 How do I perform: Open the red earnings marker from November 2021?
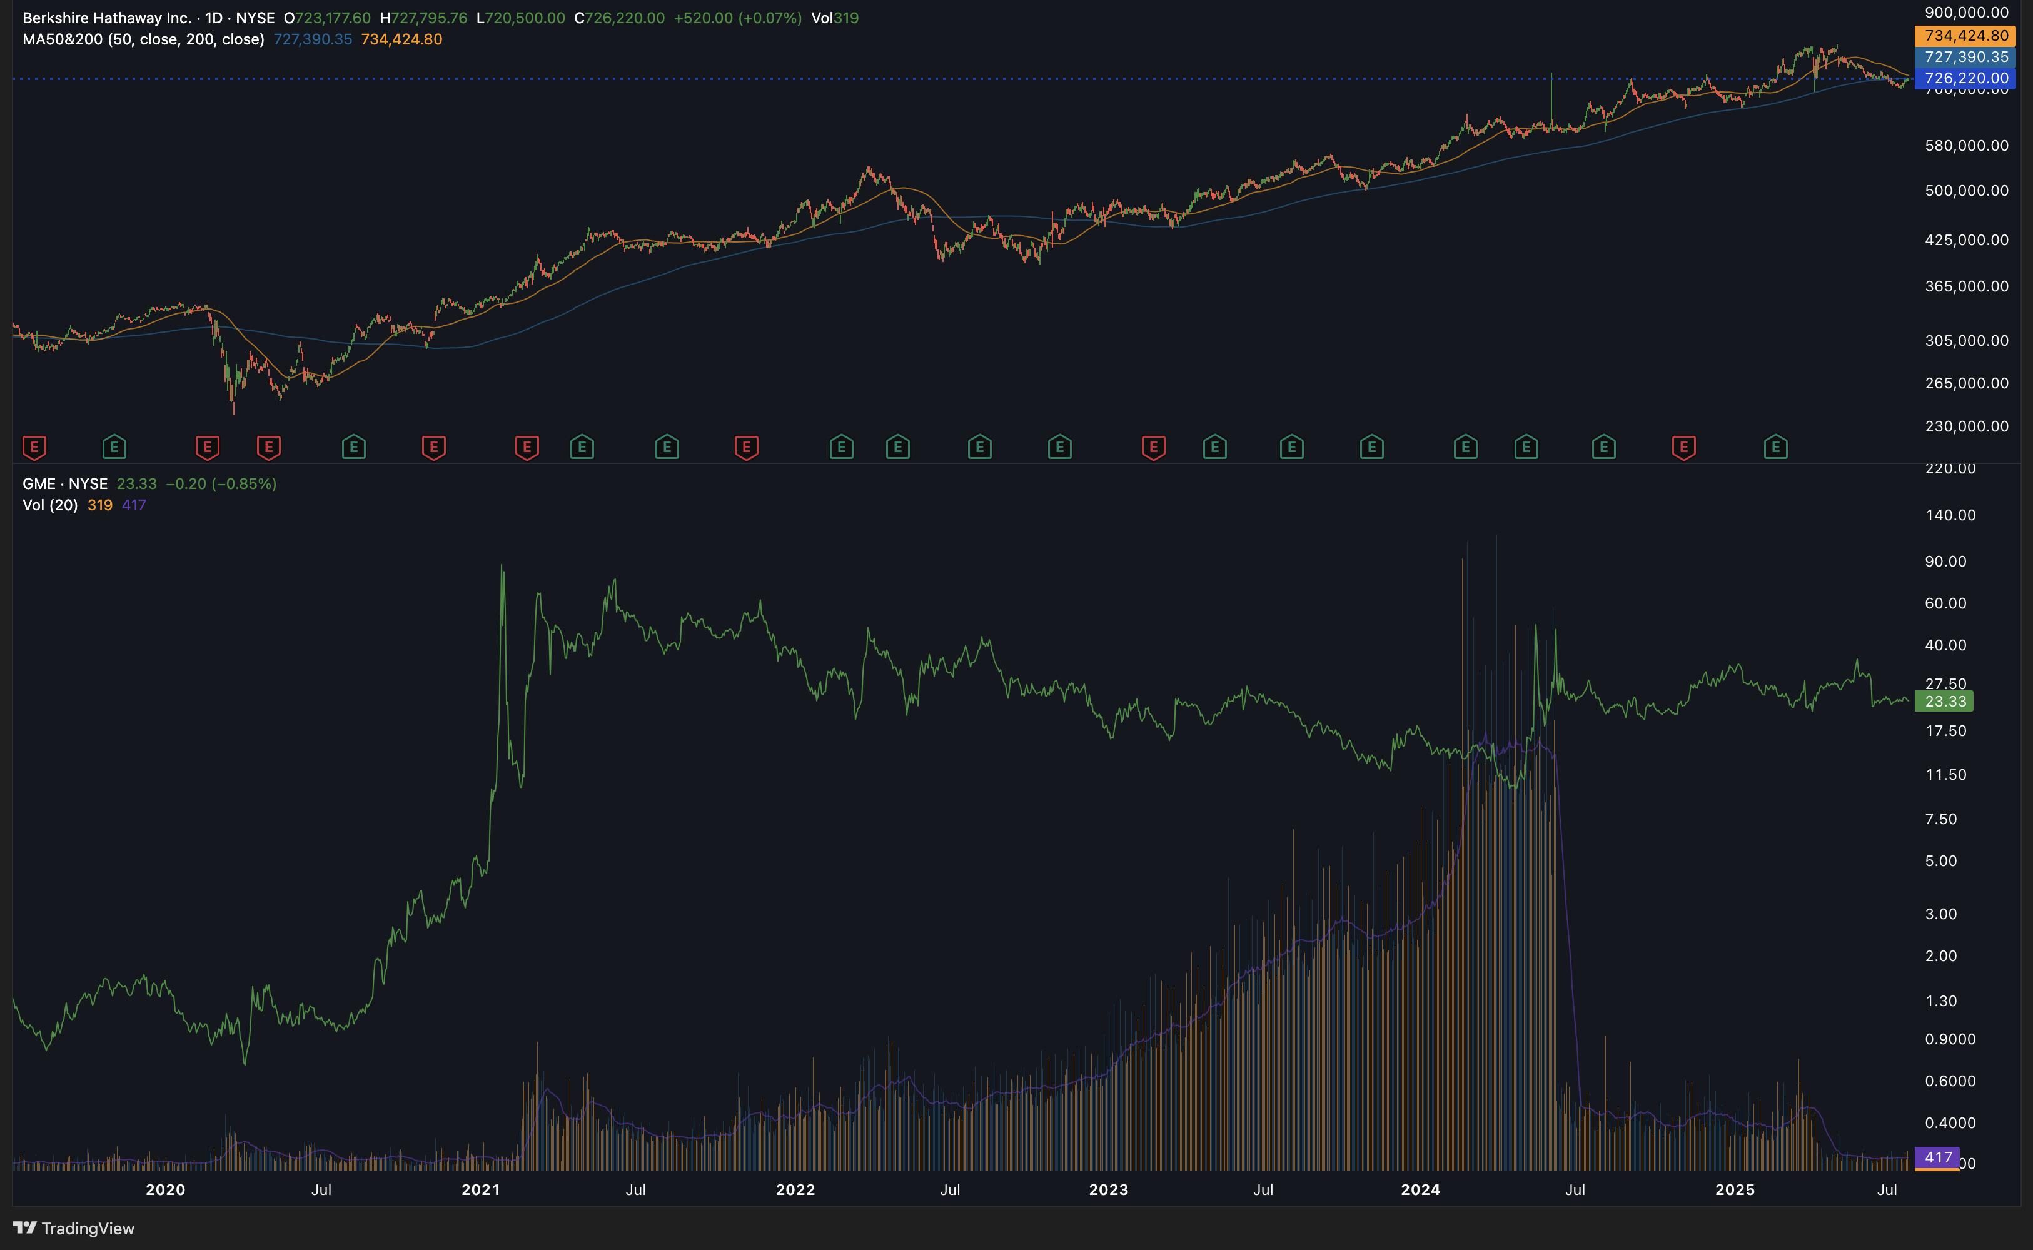tap(746, 447)
